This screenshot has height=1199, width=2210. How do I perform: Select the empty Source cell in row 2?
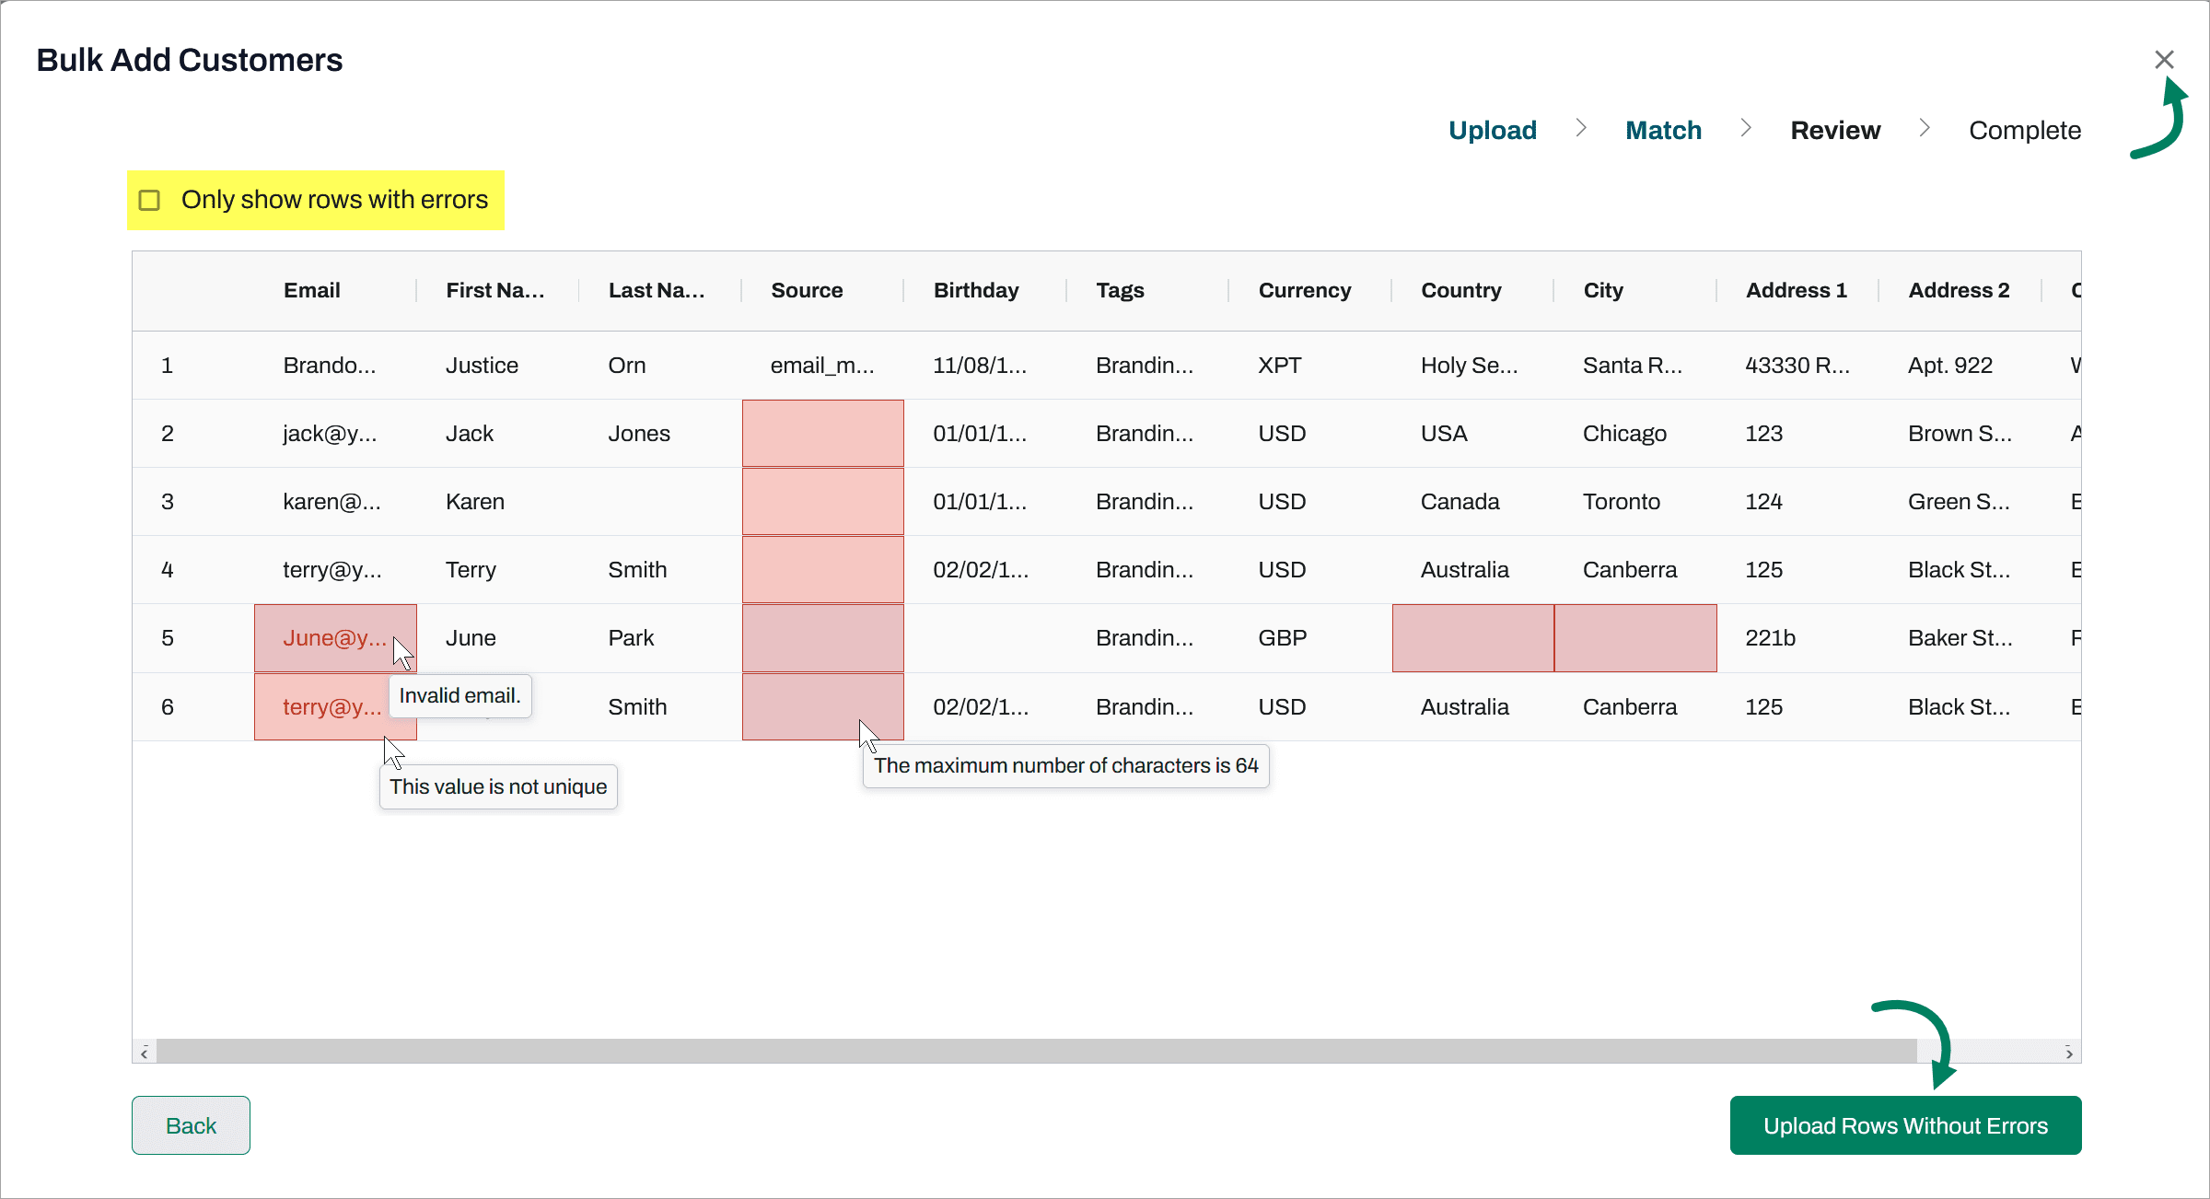(822, 433)
